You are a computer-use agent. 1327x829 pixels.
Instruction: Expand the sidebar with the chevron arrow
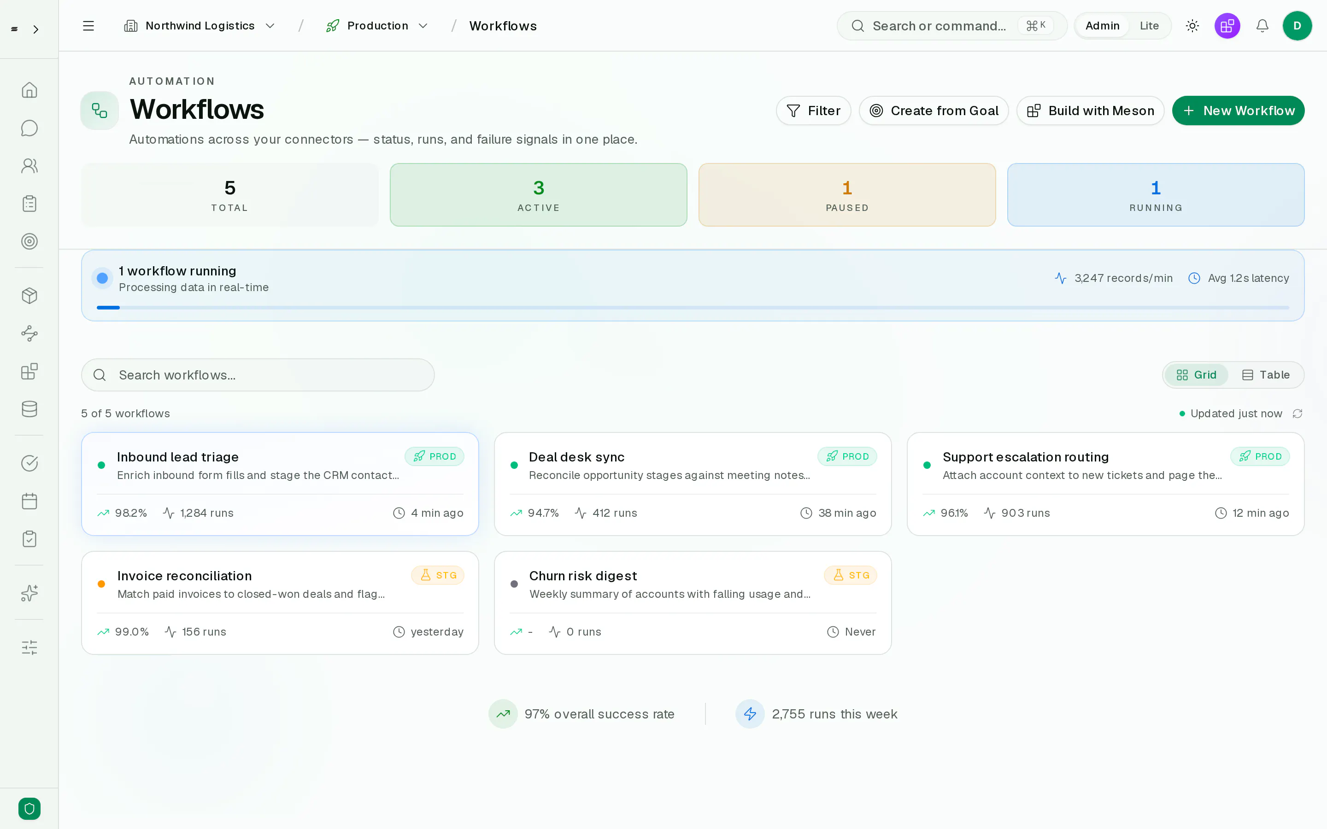[x=35, y=29]
